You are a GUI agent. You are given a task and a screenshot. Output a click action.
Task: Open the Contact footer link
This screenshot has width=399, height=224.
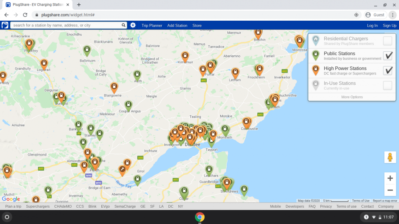point(367,206)
